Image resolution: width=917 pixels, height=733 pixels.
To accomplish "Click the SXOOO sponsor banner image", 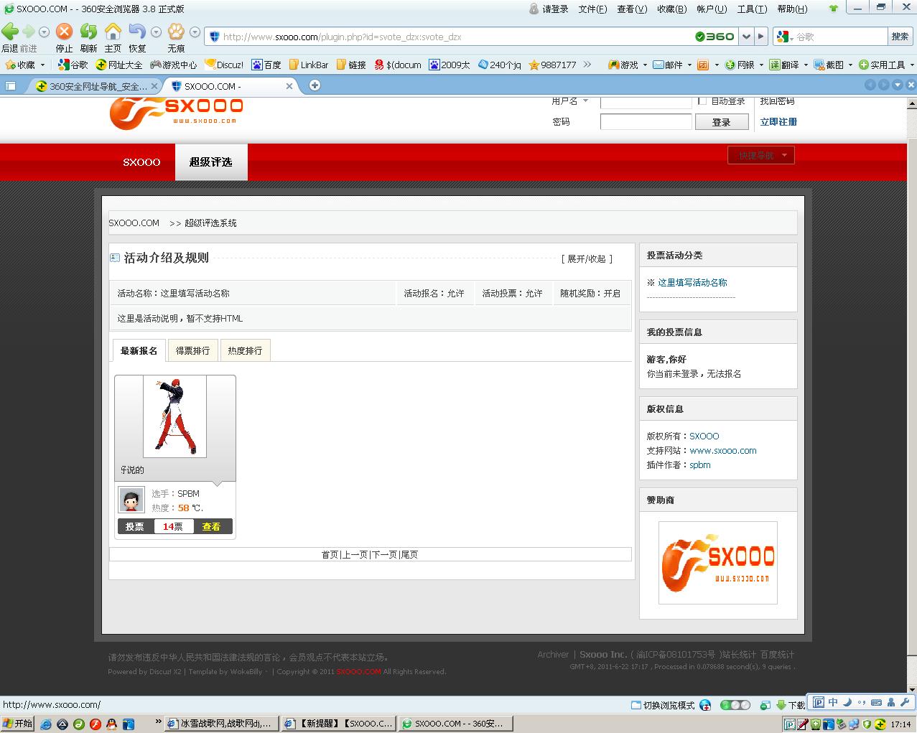I will click(x=718, y=562).
